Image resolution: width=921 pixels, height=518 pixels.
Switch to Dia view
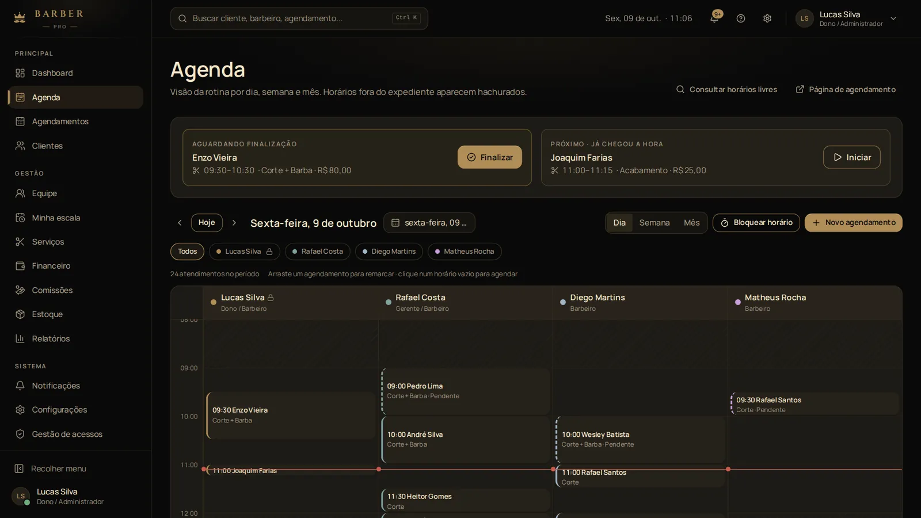(619, 223)
